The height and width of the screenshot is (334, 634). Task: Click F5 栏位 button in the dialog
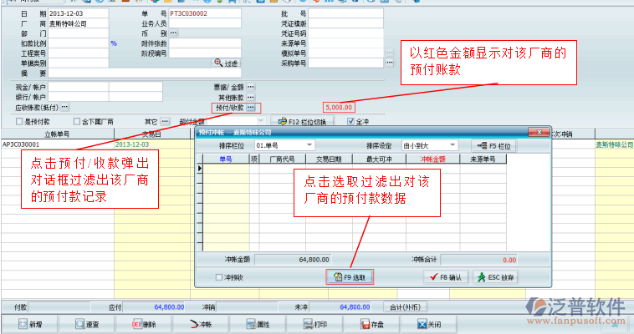(x=493, y=146)
